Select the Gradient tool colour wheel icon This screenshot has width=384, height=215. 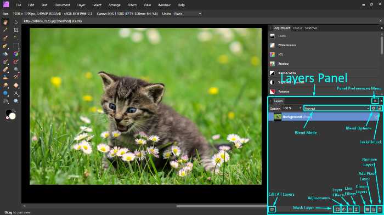(x=16, y=54)
